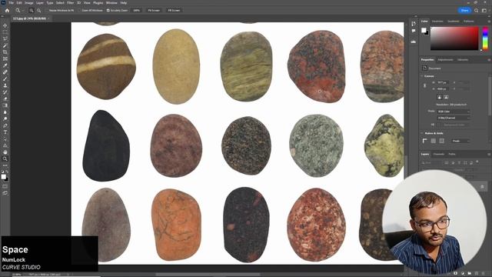Toggle the rulers icon in Rulers & Grids
The height and width of the screenshot is (277, 492).
coord(425,141)
